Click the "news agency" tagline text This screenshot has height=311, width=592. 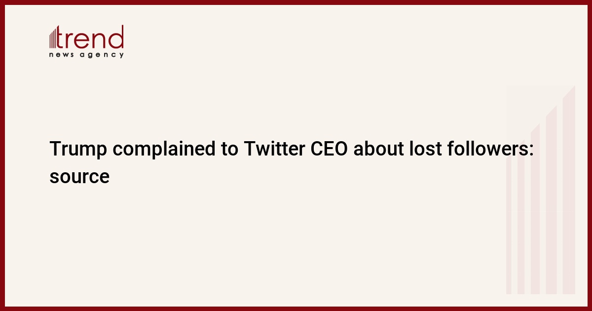86,55
